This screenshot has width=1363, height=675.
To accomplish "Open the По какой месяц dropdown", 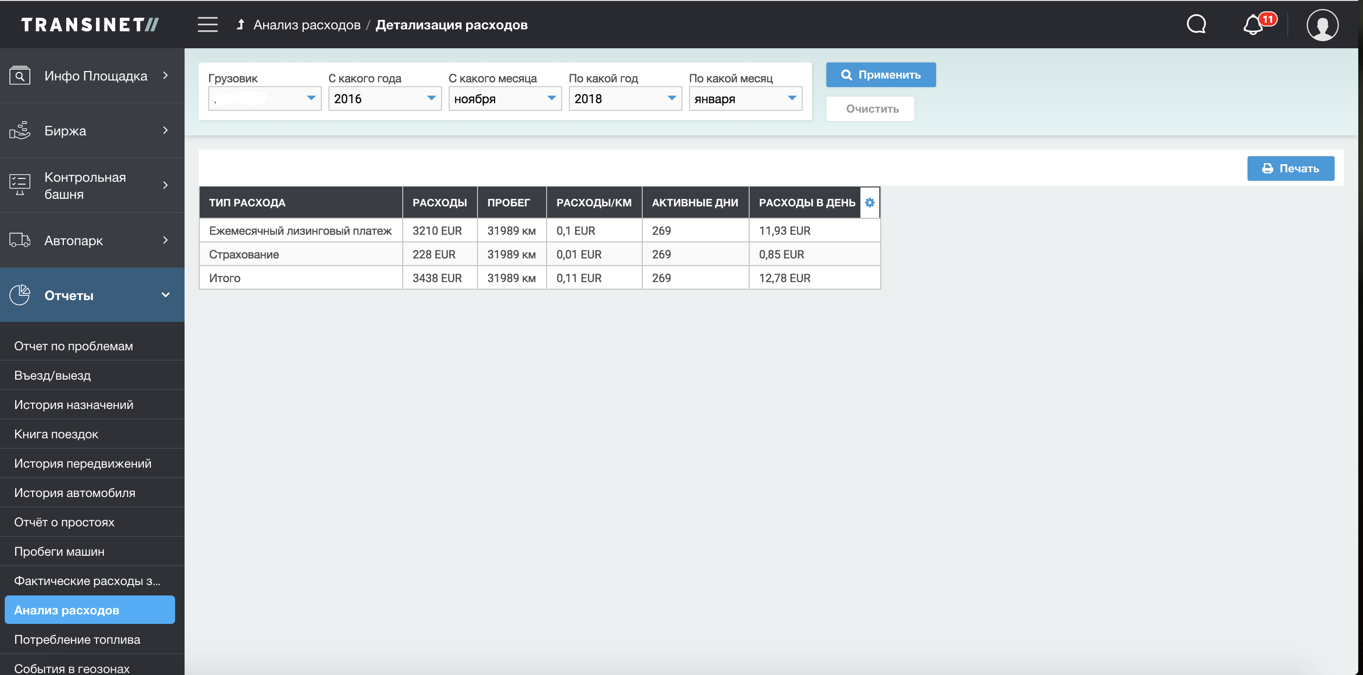I will click(745, 98).
